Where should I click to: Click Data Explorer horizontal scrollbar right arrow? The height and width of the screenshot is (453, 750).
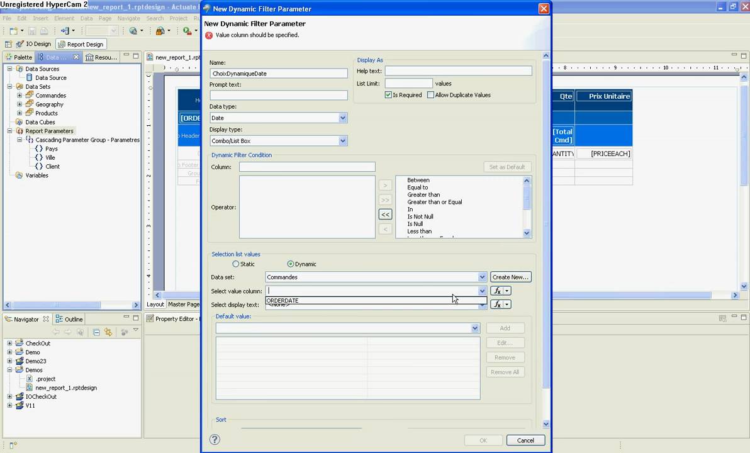click(x=136, y=305)
